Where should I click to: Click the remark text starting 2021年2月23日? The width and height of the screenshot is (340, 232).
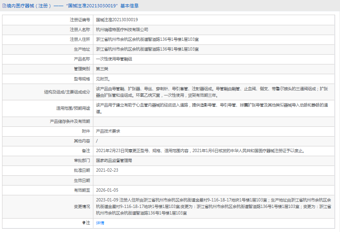[x=201, y=151]
